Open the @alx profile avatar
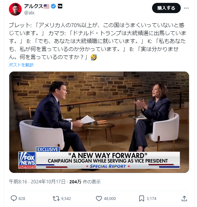 pos(15,9)
